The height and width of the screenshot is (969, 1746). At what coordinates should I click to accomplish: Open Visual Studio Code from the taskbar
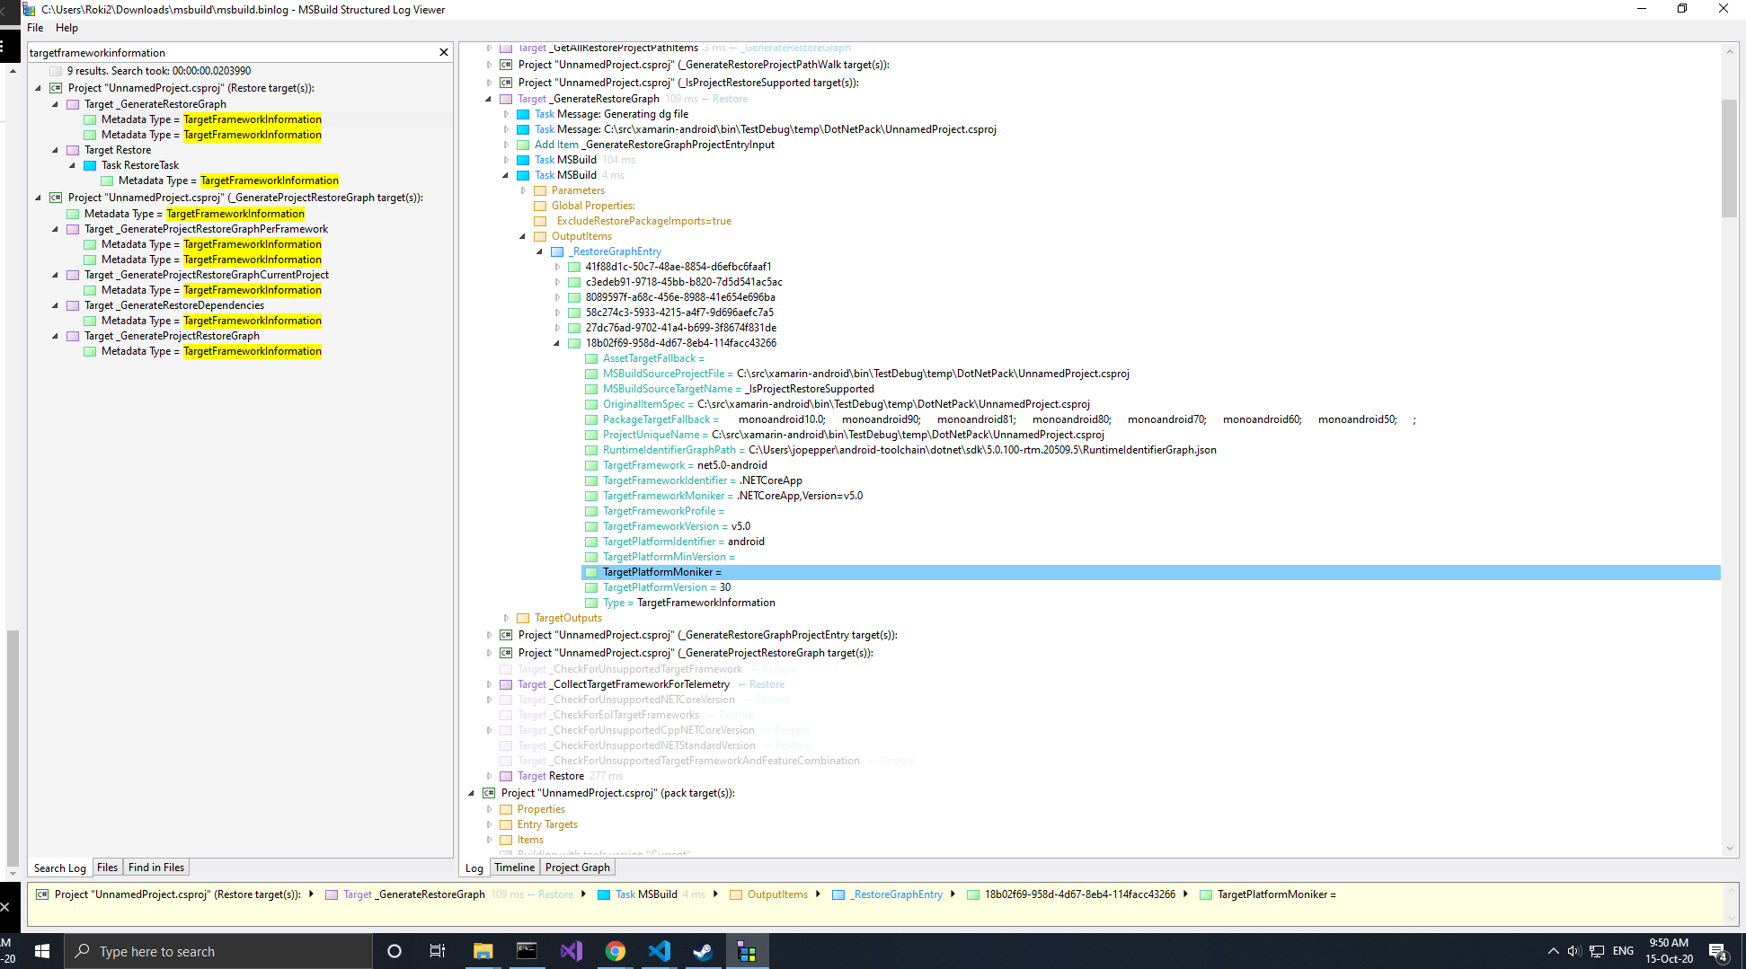point(660,951)
